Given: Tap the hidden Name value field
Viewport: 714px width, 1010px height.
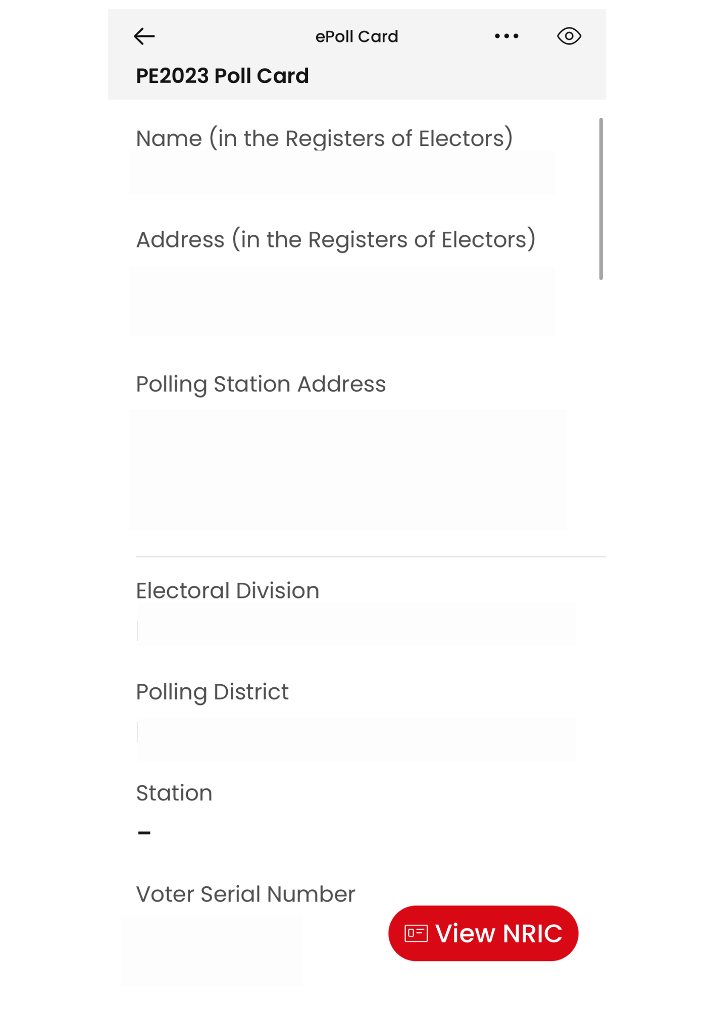Looking at the screenshot, I should [342, 172].
